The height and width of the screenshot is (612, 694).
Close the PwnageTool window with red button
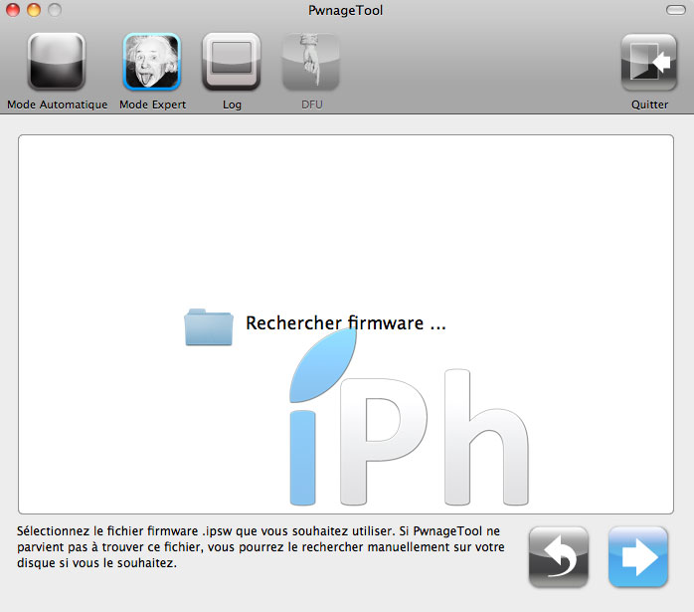(13, 10)
